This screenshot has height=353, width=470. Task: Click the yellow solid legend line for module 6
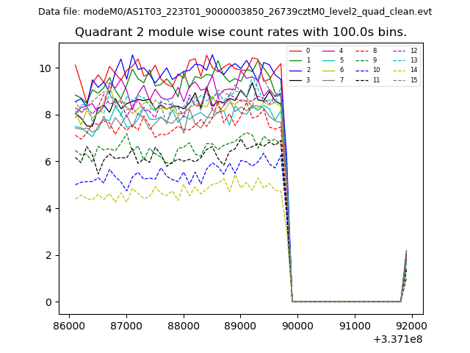click(330, 70)
